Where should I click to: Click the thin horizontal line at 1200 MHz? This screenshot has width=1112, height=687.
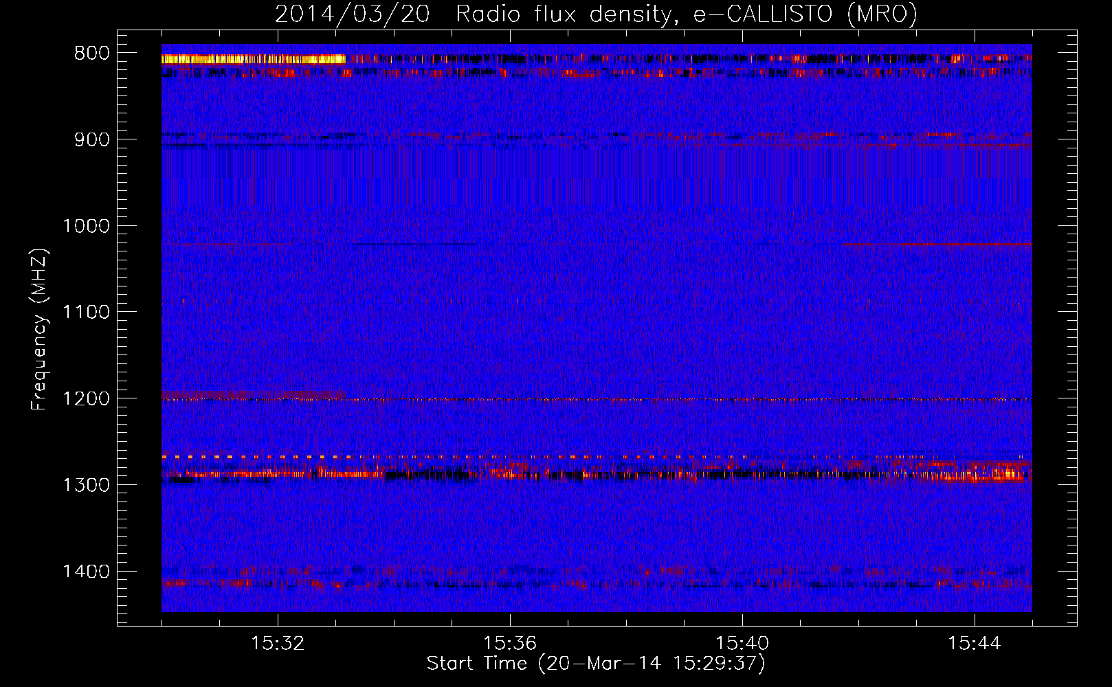(597, 399)
